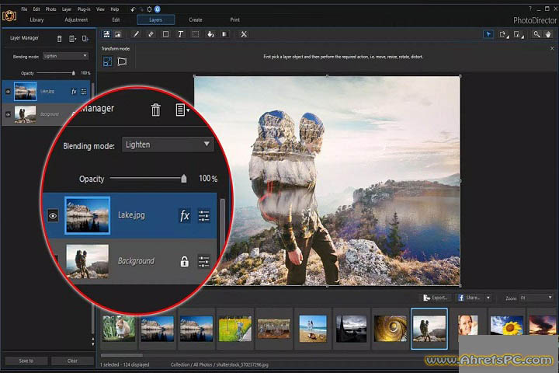Select the spiral staircase photo thumbnail
Viewport: 559px width, 373px height.
[391, 329]
